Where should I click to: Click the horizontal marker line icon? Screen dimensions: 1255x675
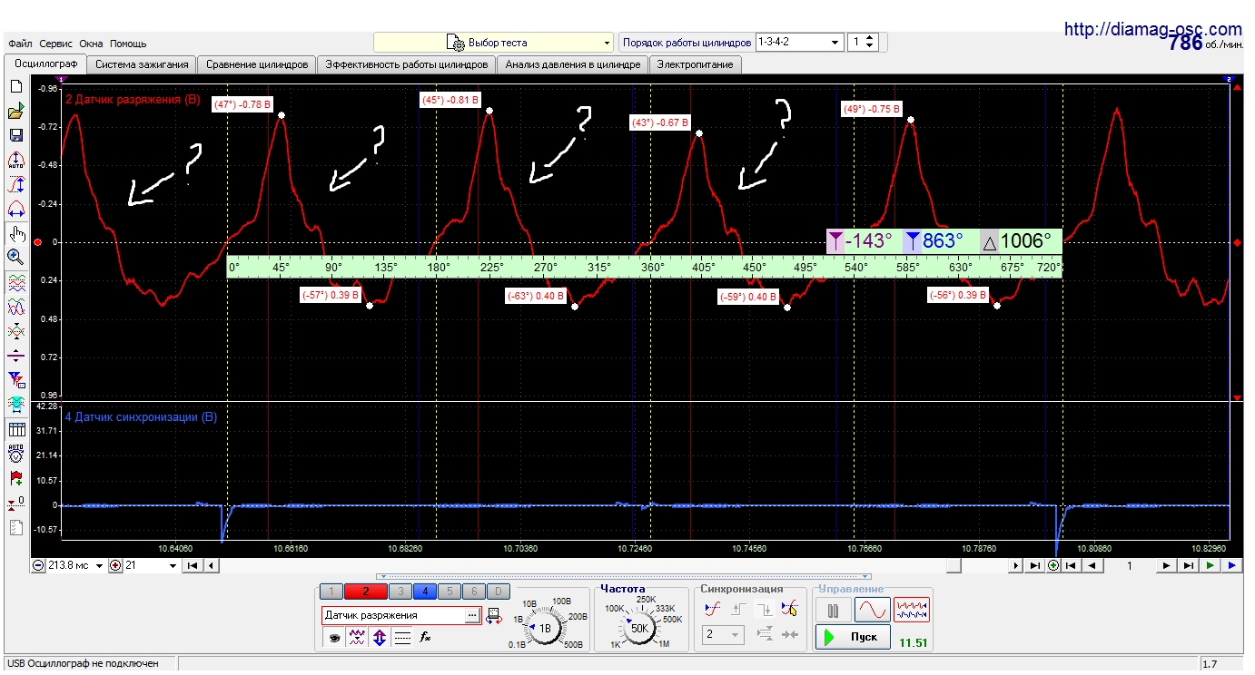click(x=15, y=356)
